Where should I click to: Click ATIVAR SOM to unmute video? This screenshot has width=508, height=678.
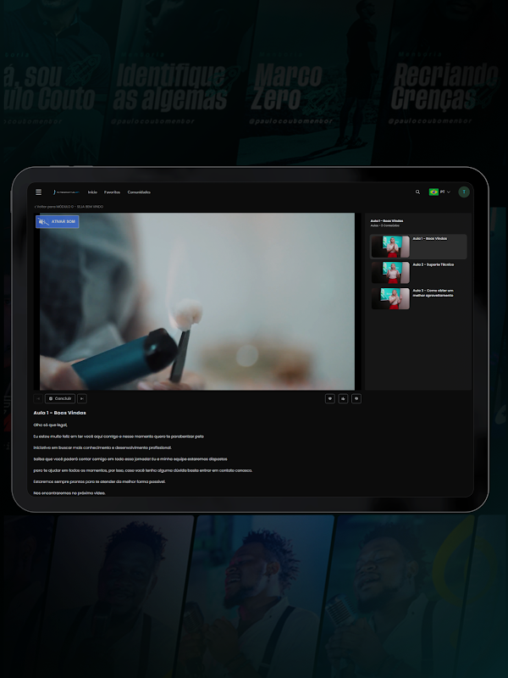58,222
